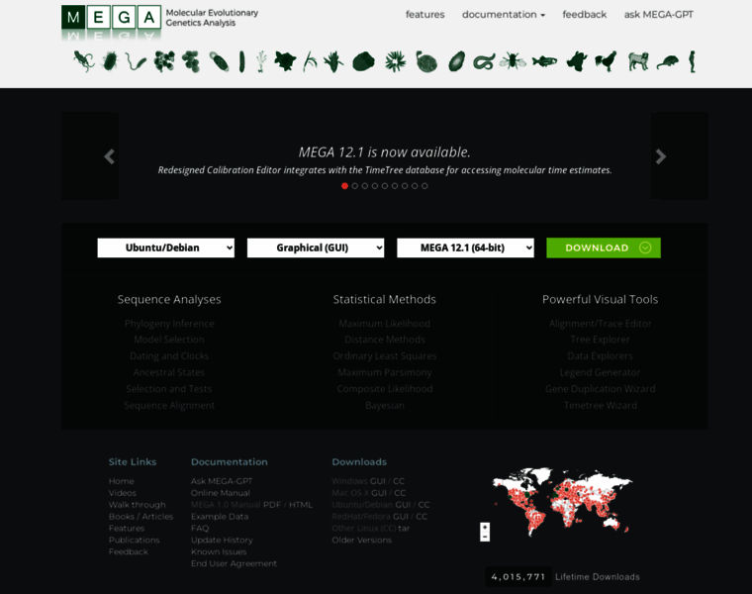
Task: Open Phylogeny Inference under Sequence Analyses
Action: [x=169, y=324]
